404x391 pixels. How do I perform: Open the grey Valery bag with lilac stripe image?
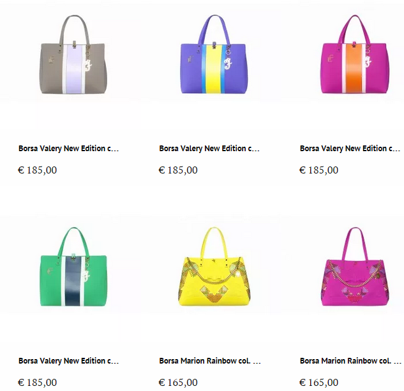pos(73,54)
